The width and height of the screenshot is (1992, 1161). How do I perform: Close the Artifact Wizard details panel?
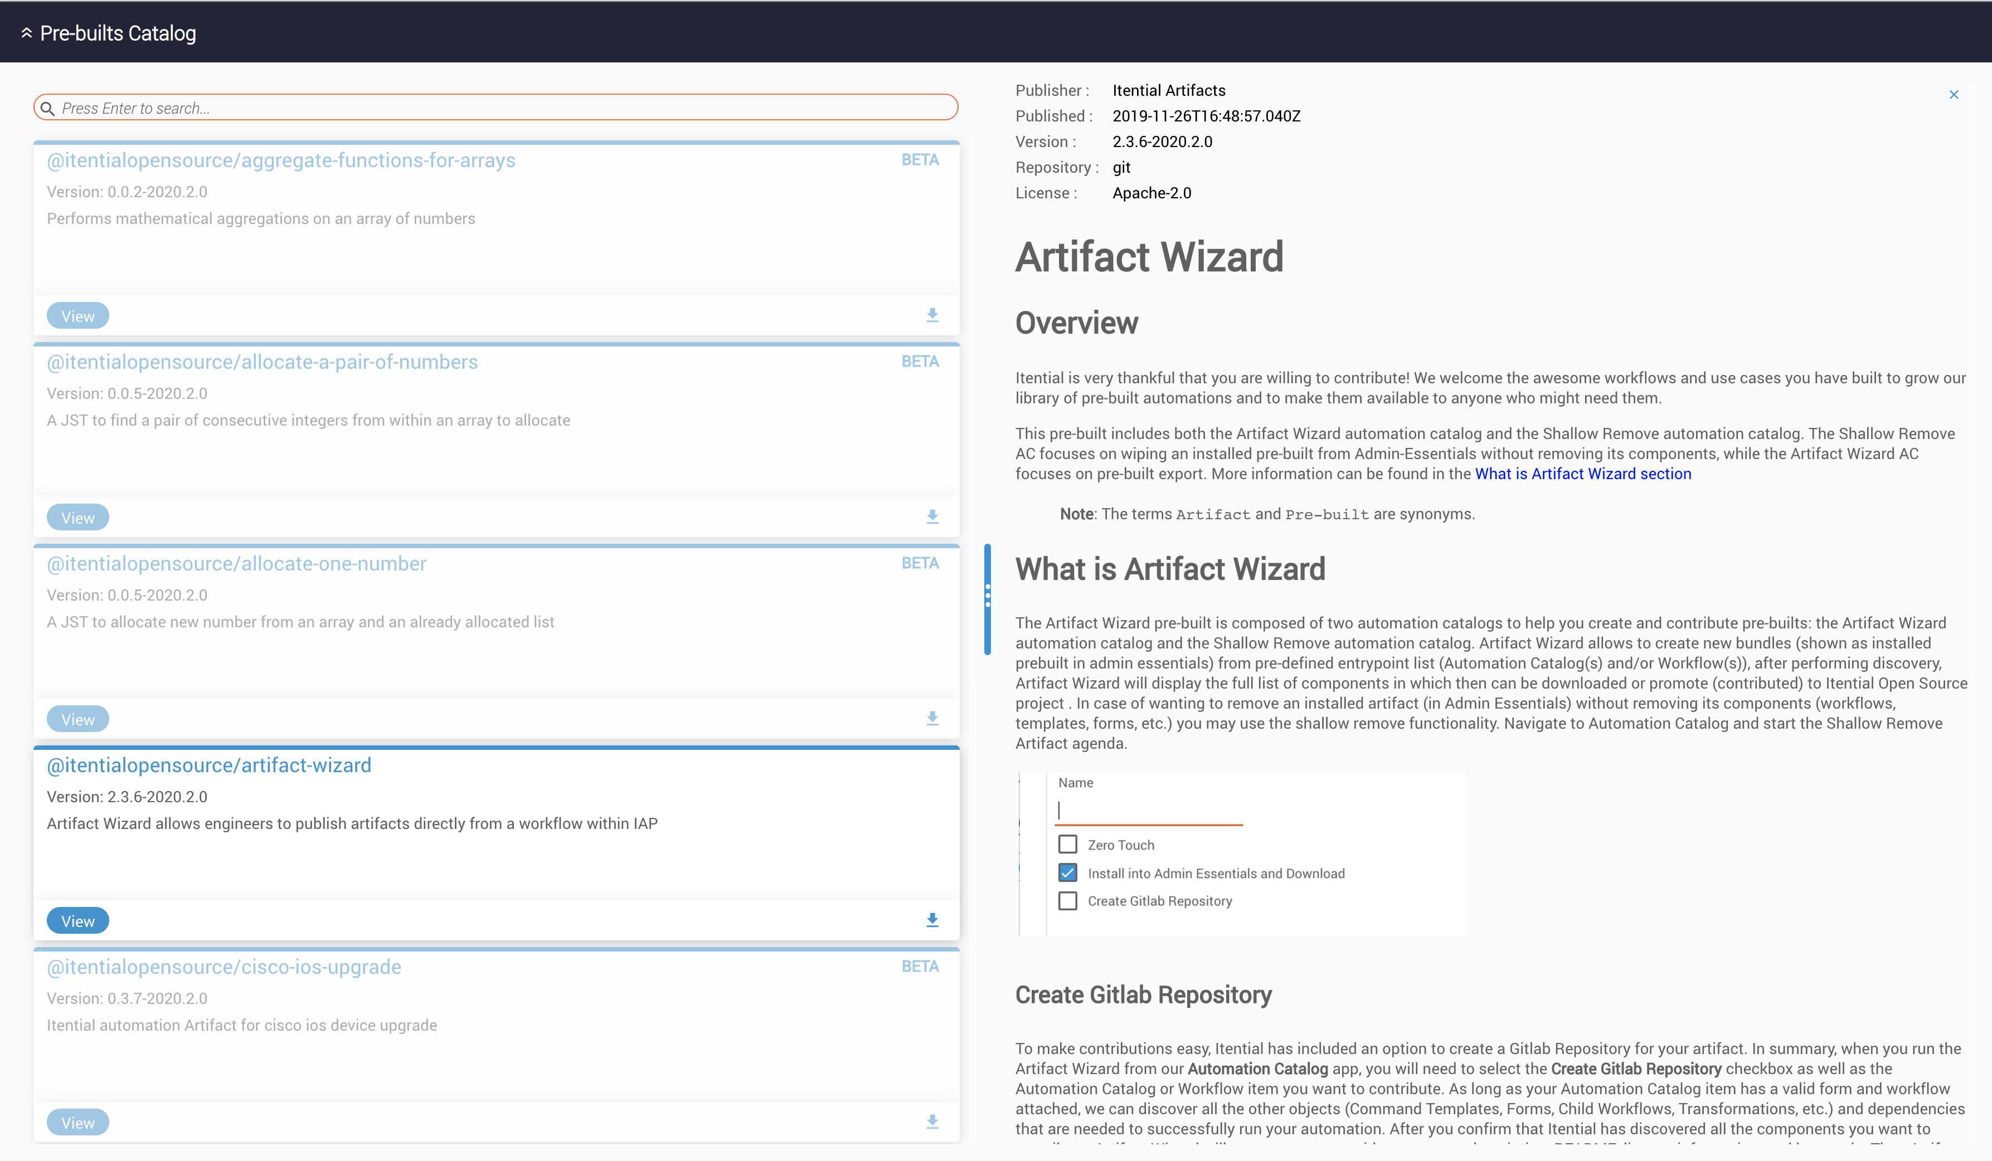(x=1954, y=95)
